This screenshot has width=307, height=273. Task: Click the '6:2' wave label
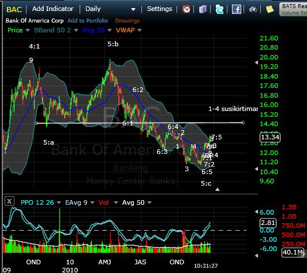(138, 90)
